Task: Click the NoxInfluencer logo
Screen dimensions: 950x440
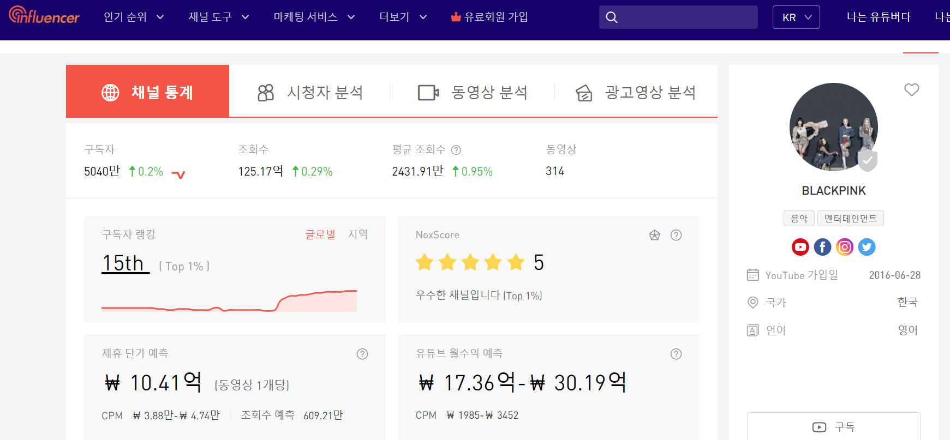Action: tap(44, 15)
